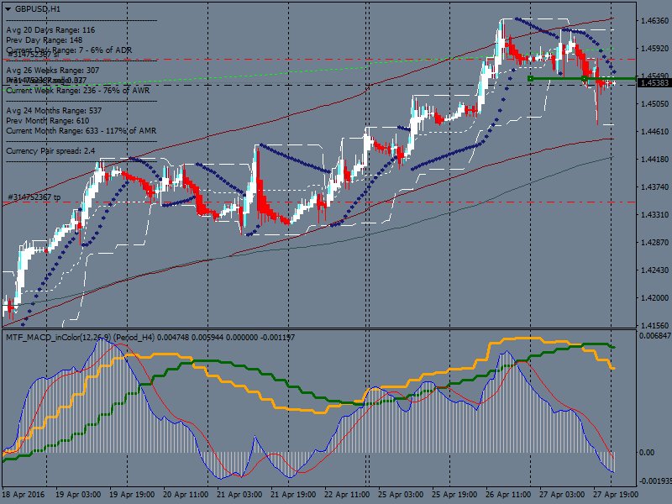
Task: Click the 1.45050 price scale label
Action: click(654, 103)
